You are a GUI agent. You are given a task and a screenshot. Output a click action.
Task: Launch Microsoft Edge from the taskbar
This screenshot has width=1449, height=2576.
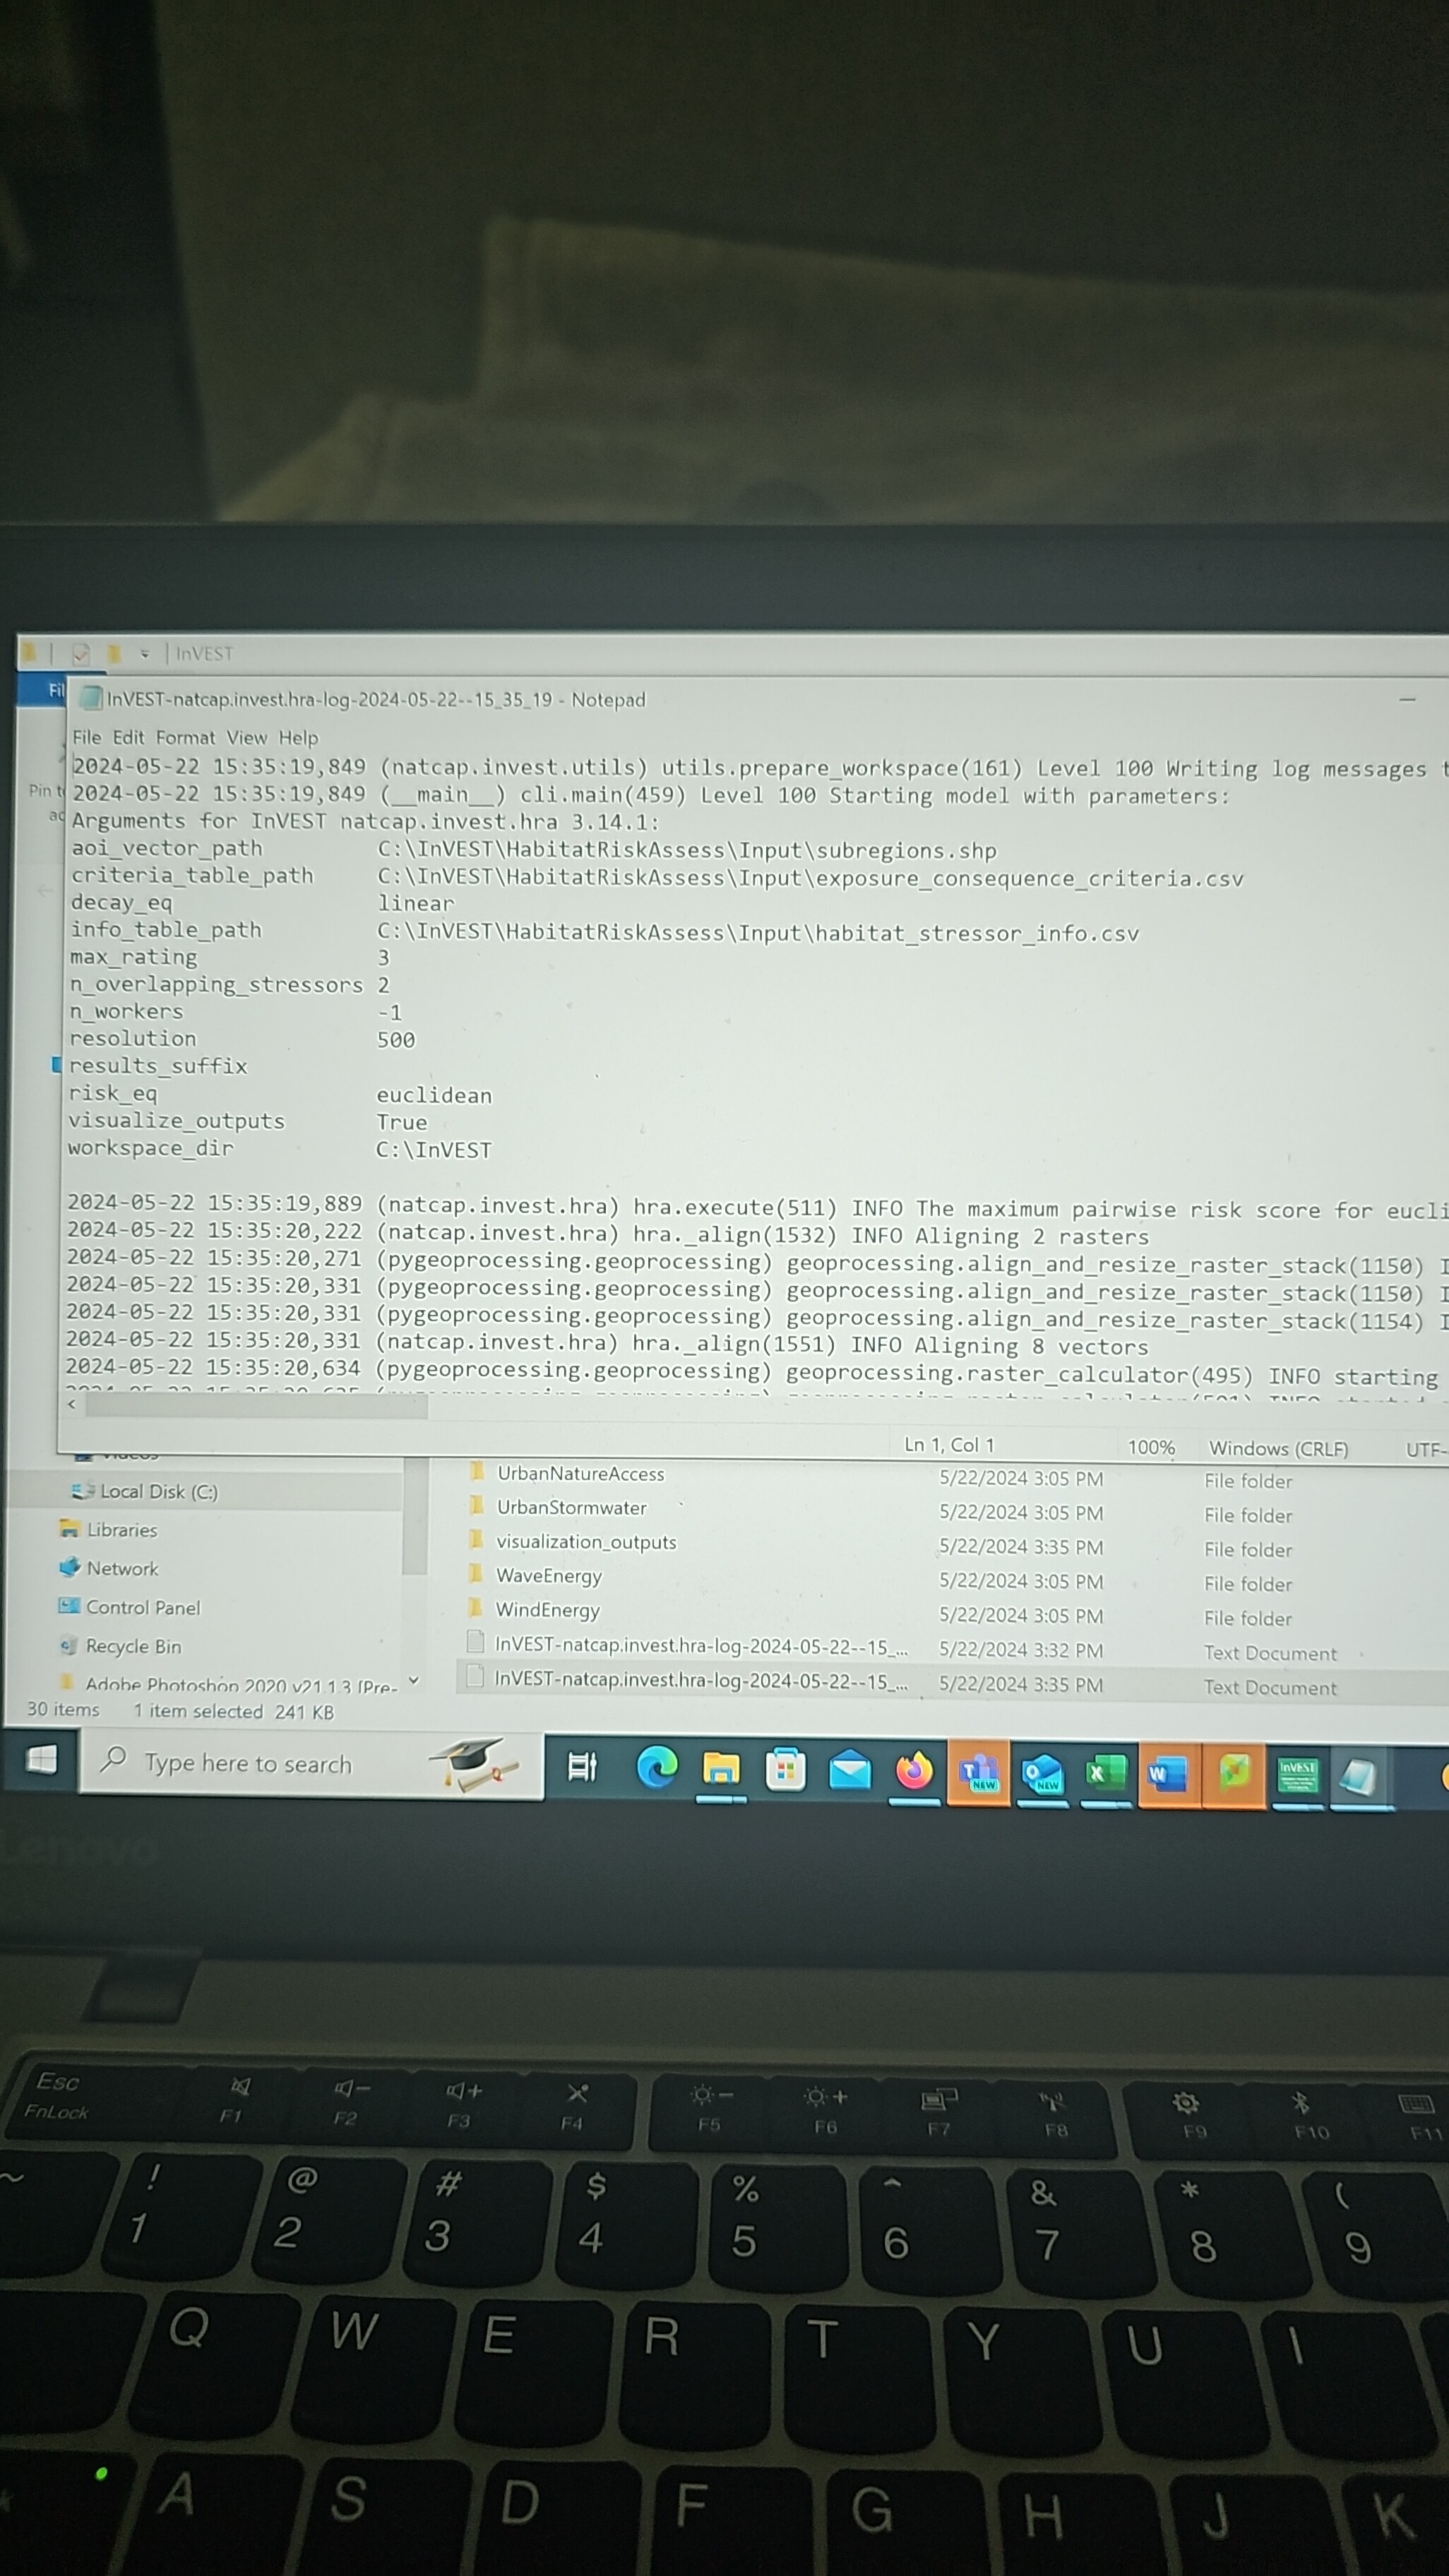click(x=657, y=1768)
